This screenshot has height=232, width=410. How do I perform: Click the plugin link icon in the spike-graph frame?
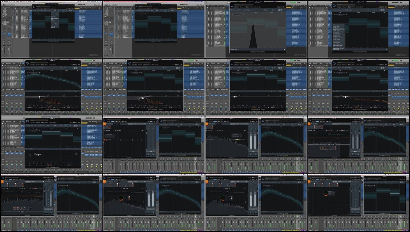coord(284,7)
